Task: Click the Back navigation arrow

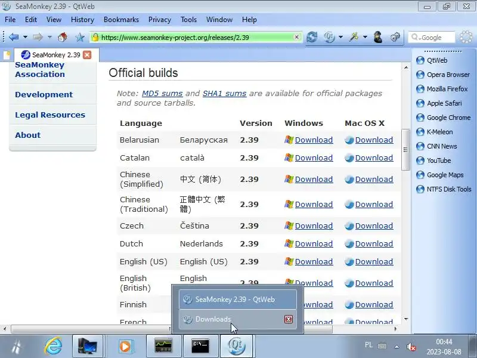Action: click(x=14, y=37)
